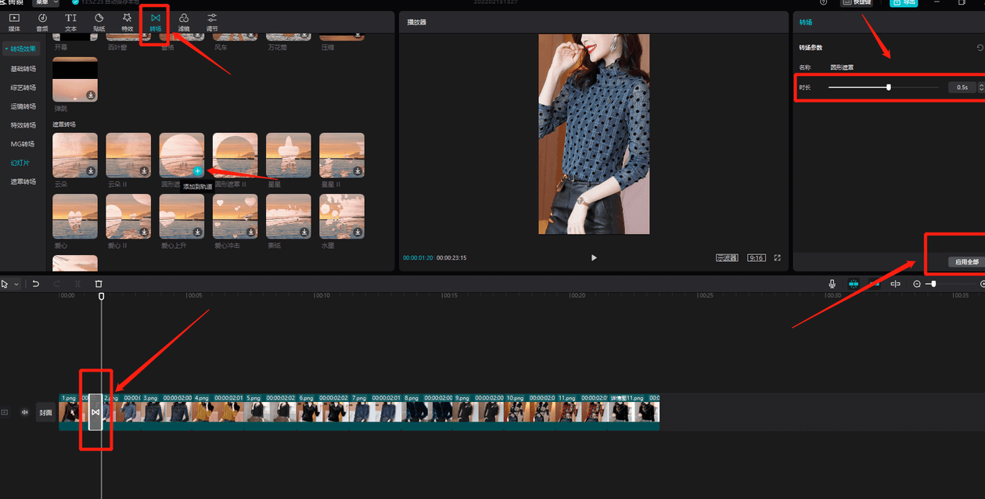985x499 pixels.
Task: Open the selection tool dropdown arrow
Action: (16, 284)
